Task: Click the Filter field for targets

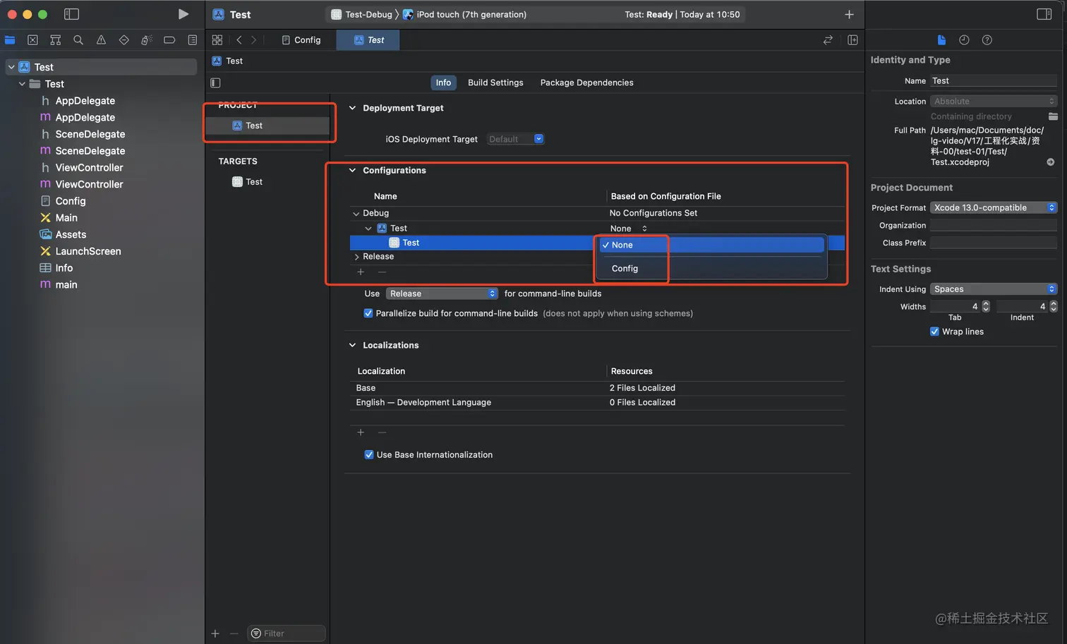Action: (287, 633)
